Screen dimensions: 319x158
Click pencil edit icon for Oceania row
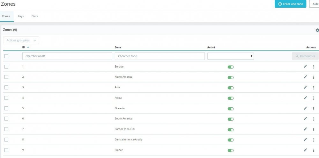[305, 108]
